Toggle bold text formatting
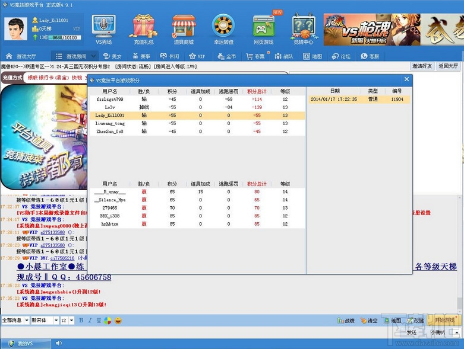The image size is (464, 349). [81, 321]
